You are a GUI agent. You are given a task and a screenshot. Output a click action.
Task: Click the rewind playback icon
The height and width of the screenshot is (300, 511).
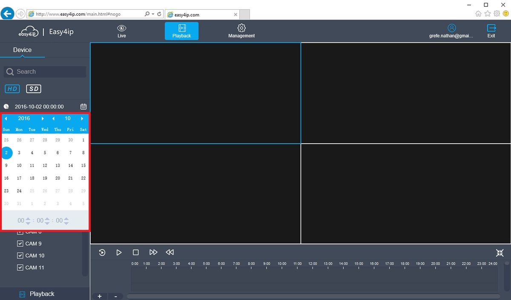170,252
